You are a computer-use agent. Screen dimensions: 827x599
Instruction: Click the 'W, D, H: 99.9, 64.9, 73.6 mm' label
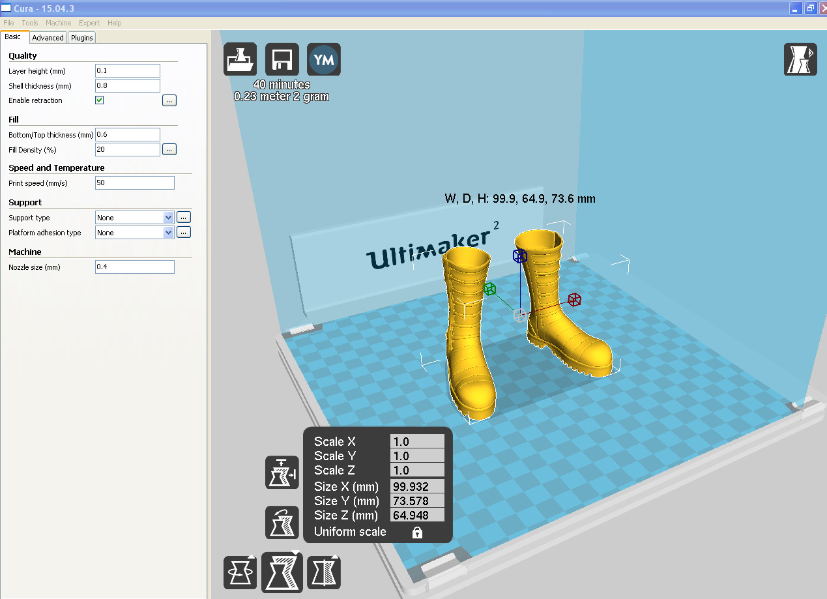[519, 199]
